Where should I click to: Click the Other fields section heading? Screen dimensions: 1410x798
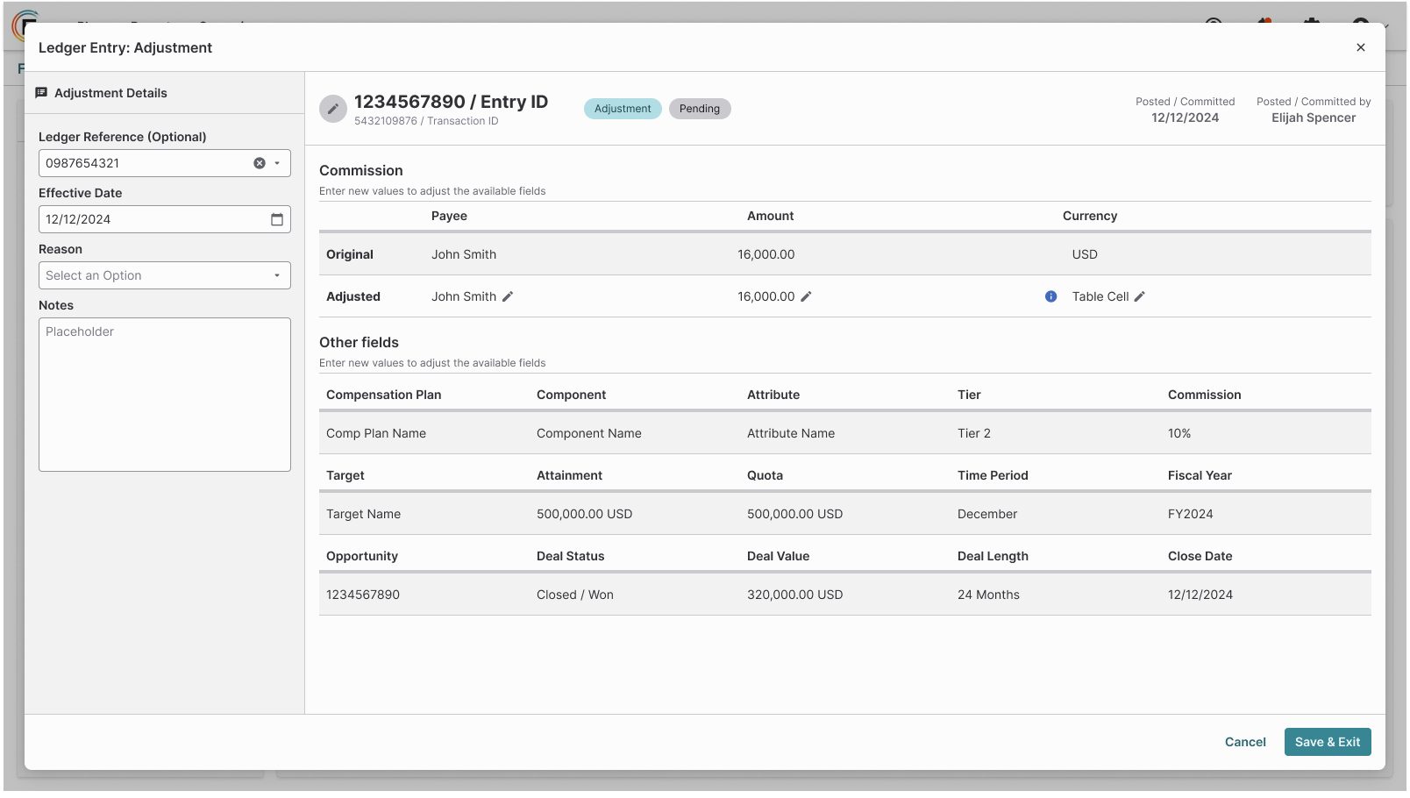click(x=359, y=342)
